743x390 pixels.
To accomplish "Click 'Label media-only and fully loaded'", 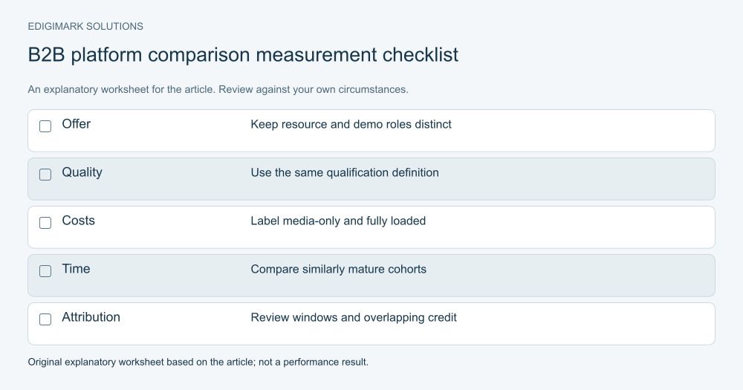I will (338, 221).
